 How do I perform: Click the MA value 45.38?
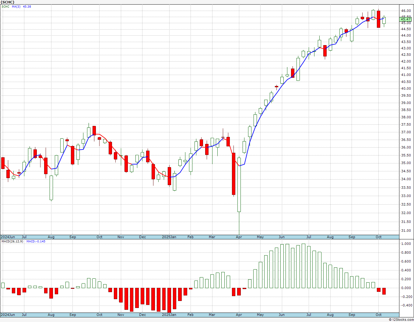[27, 6]
